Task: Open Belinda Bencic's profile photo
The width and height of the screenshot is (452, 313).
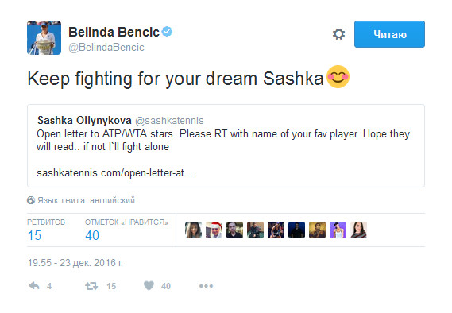Action: pos(44,37)
